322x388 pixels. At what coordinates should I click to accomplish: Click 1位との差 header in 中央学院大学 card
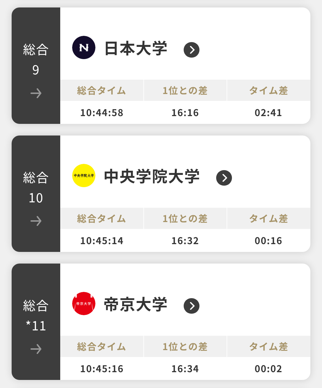pyautogui.click(x=185, y=219)
